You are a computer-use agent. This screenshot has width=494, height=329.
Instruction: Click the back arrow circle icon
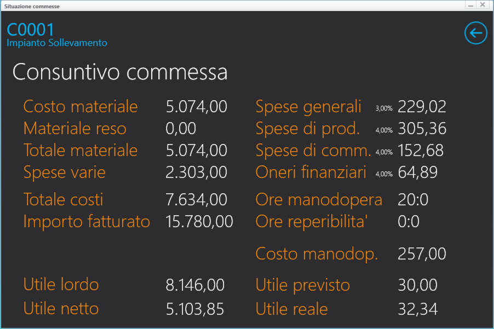(476, 33)
